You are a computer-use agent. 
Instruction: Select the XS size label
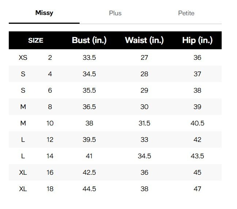tap(23, 58)
